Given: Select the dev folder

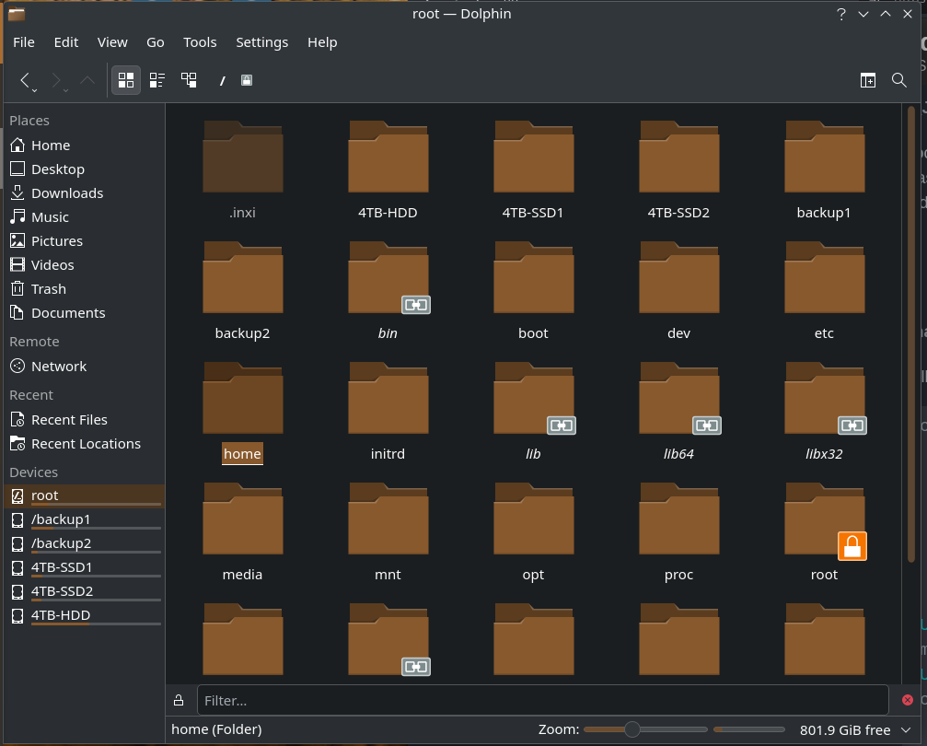Looking at the screenshot, I should tap(678, 277).
